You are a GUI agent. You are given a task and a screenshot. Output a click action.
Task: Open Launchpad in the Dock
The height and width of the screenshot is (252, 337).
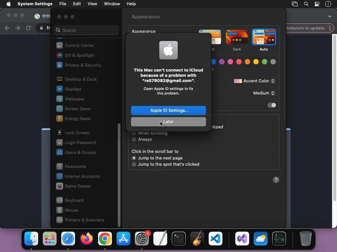50,239
